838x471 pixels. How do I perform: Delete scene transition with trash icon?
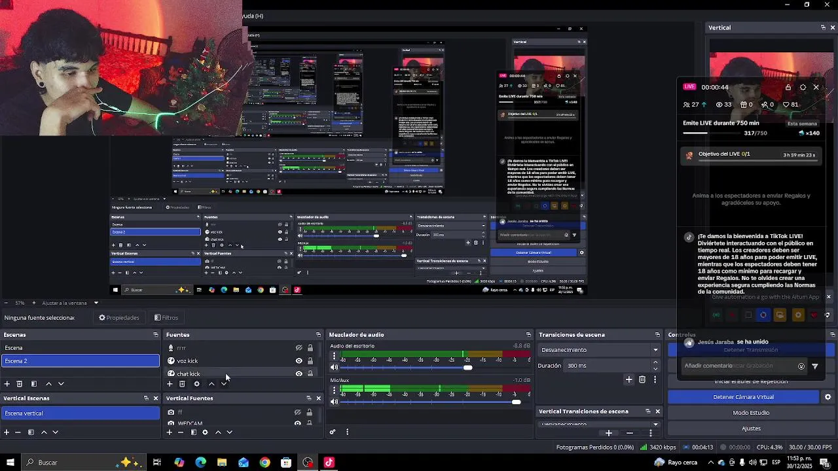(642, 379)
